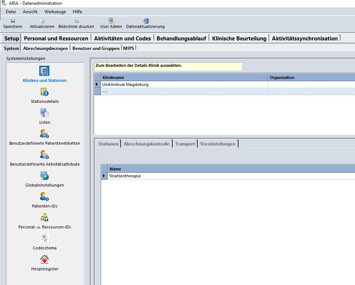The width and height of the screenshot is (355, 285).
Task: Open the Benutzer und Gruppen subtab
Action: coord(96,48)
